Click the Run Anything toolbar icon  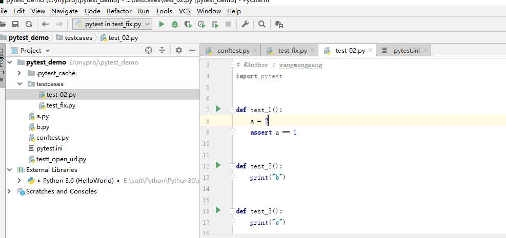point(279,24)
